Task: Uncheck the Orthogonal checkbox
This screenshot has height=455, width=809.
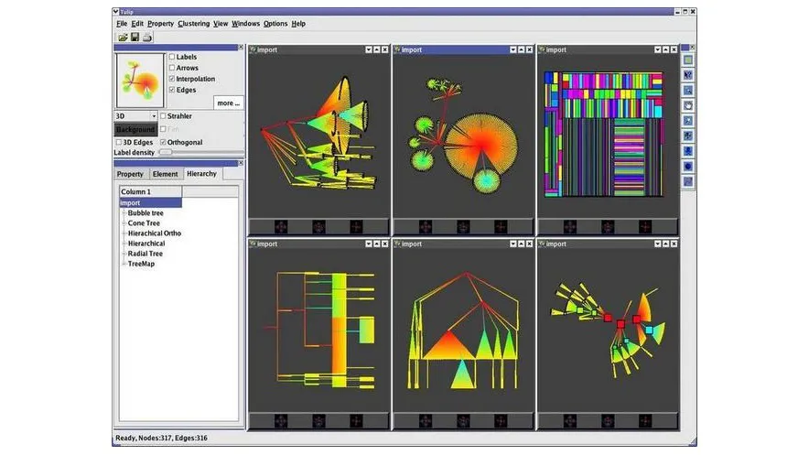Action: (163, 142)
